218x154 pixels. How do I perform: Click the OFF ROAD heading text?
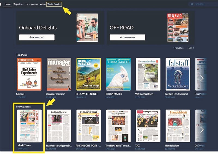122,28
